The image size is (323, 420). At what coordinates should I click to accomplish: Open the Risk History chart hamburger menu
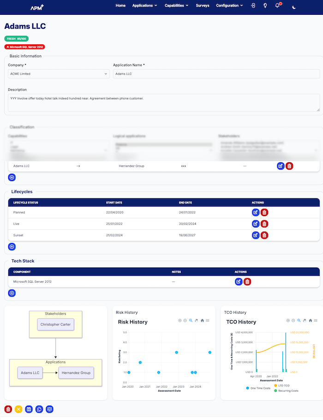click(x=208, y=321)
